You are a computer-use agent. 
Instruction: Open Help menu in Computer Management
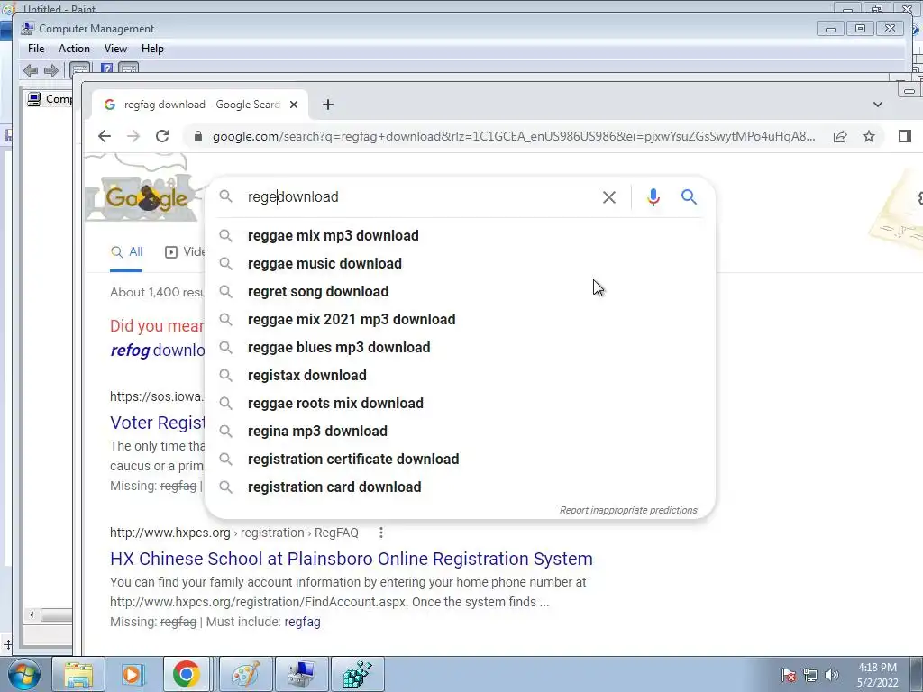point(152,49)
